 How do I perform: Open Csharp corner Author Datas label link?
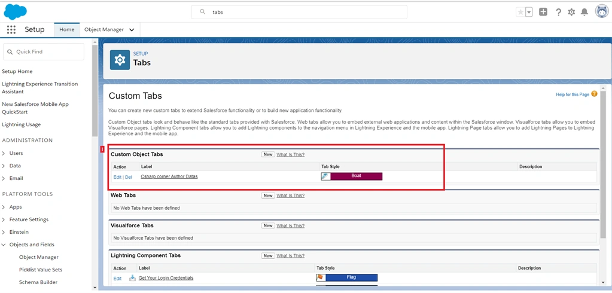click(x=169, y=176)
